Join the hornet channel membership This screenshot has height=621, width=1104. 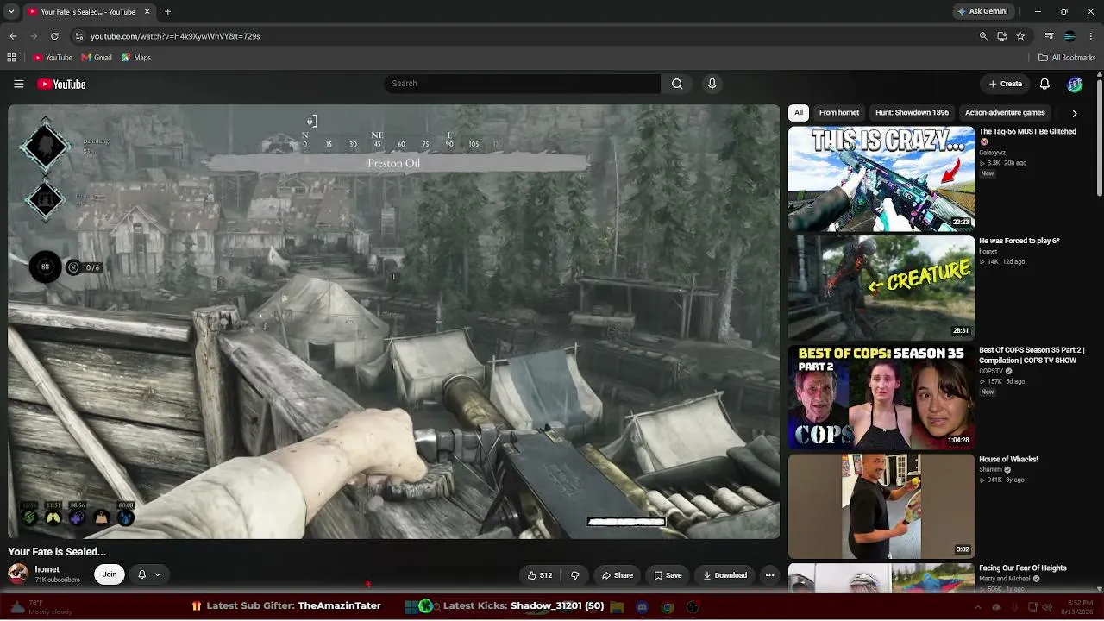tap(110, 574)
